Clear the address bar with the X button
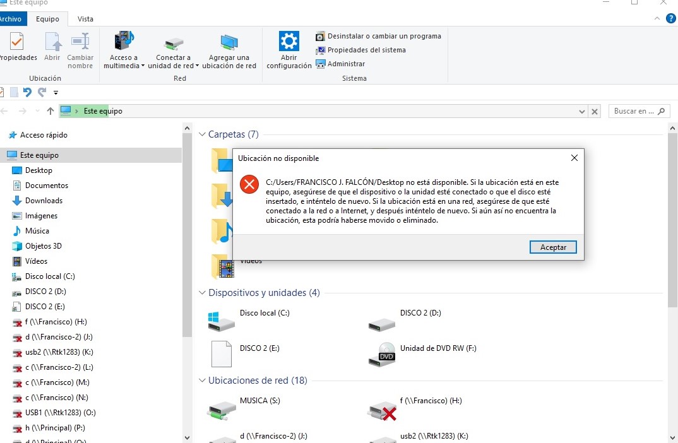The image size is (678, 443). [595, 112]
